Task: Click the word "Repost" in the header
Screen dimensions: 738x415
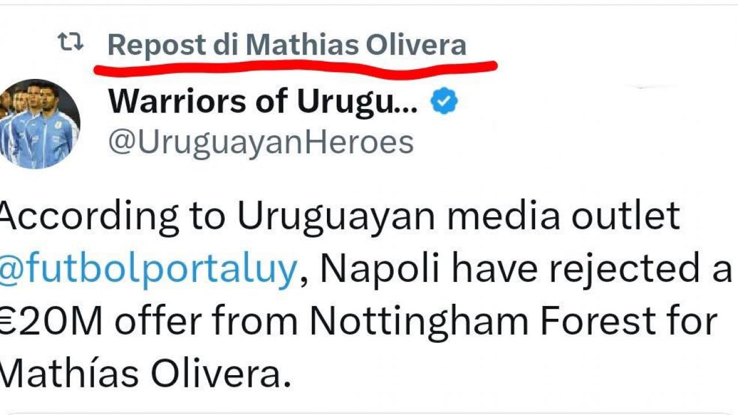Action: (x=156, y=45)
